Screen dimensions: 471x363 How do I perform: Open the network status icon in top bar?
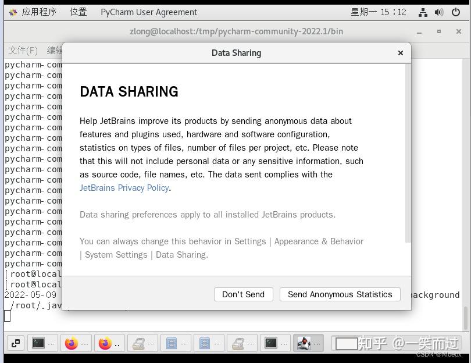point(423,12)
